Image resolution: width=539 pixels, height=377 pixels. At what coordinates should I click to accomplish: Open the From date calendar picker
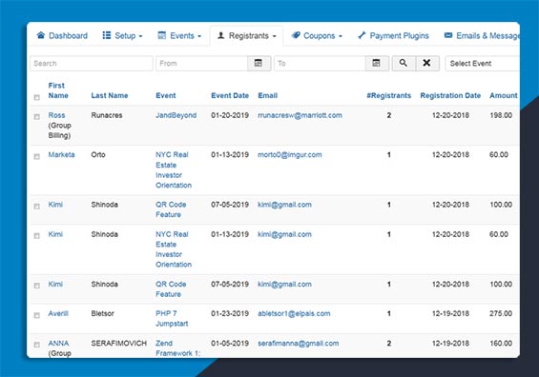pyautogui.click(x=259, y=63)
